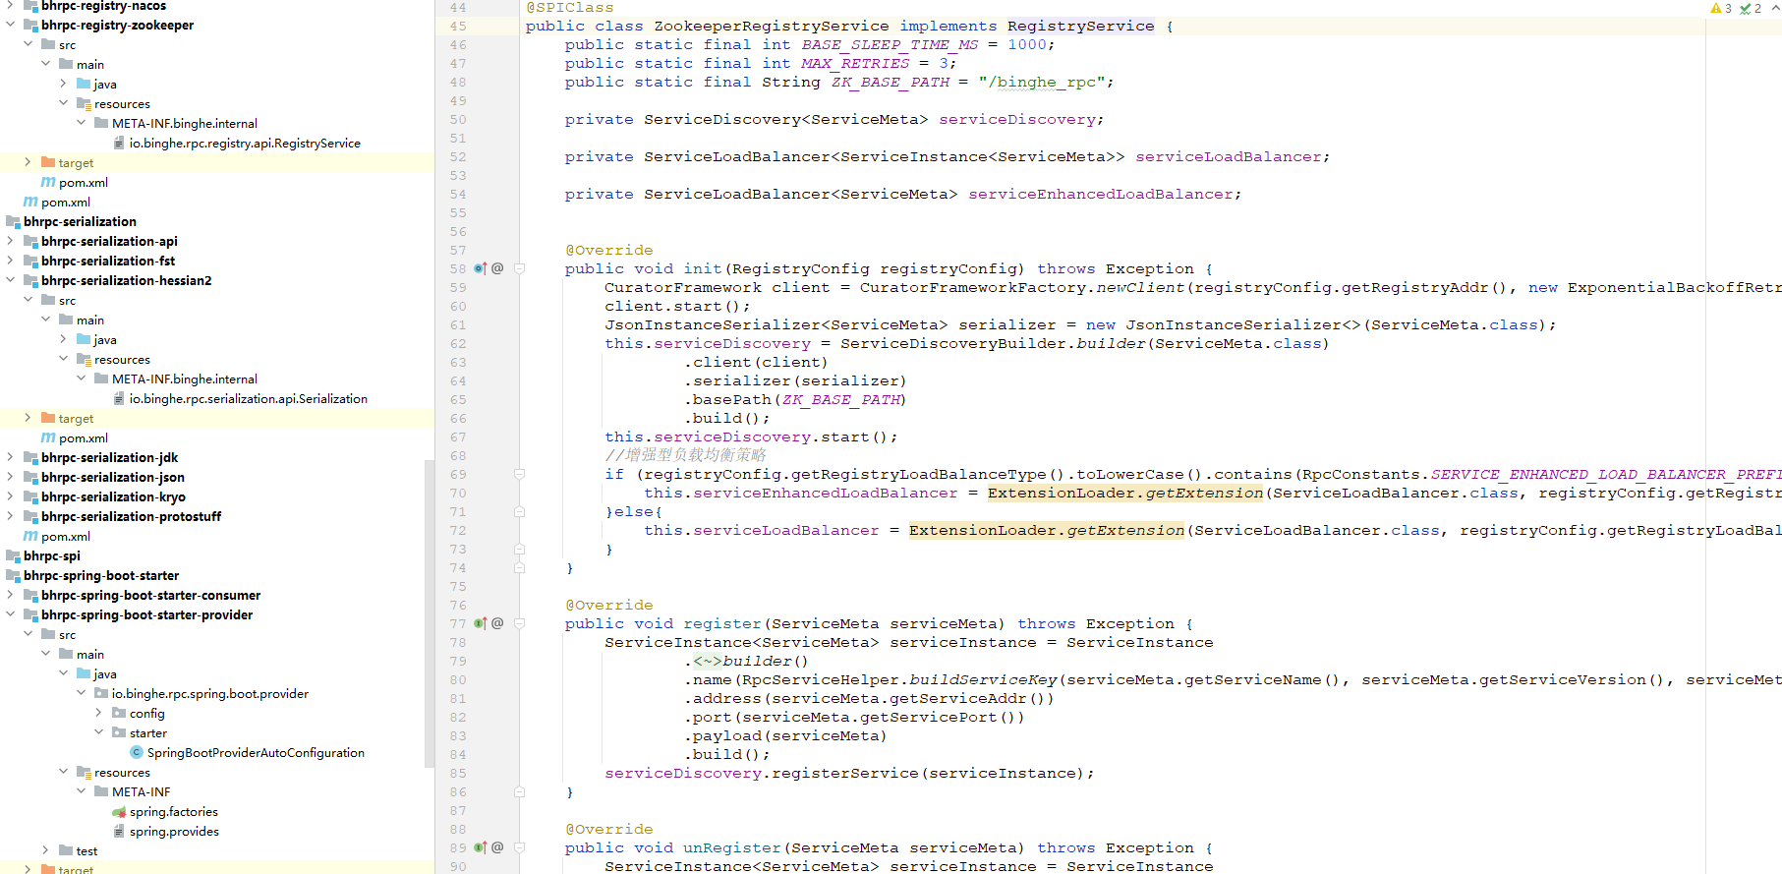Viewport: 1782px width, 874px height.
Task: Expand the config package folder
Action: click(98, 714)
